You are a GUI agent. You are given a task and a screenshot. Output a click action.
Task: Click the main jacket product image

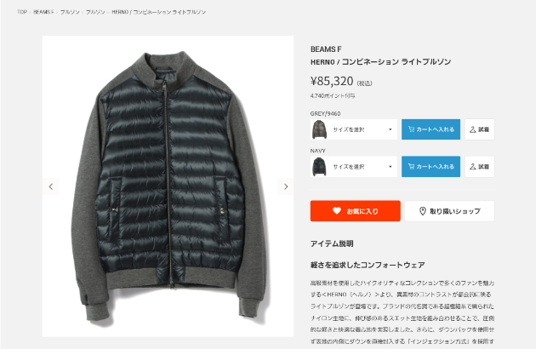coord(168,186)
